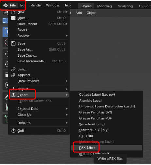Click the Blender logo icon
This screenshot has height=165, width=151.
tap(5, 5)
